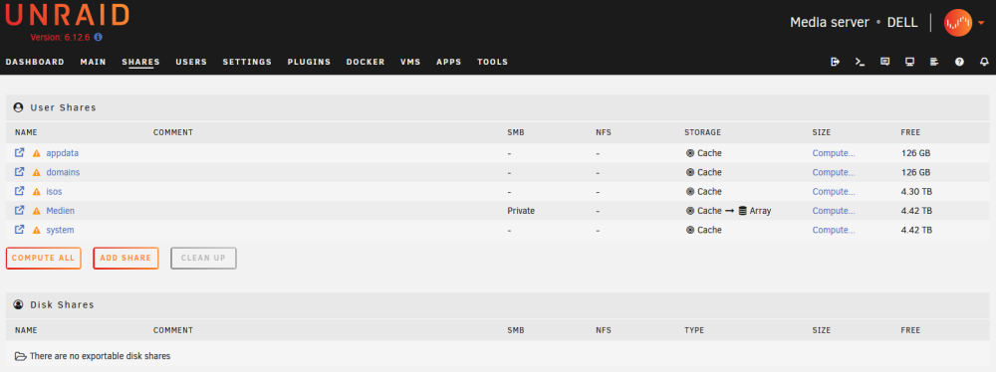
Task: Click the Disk Shares section header
Action: pos(498,304)
